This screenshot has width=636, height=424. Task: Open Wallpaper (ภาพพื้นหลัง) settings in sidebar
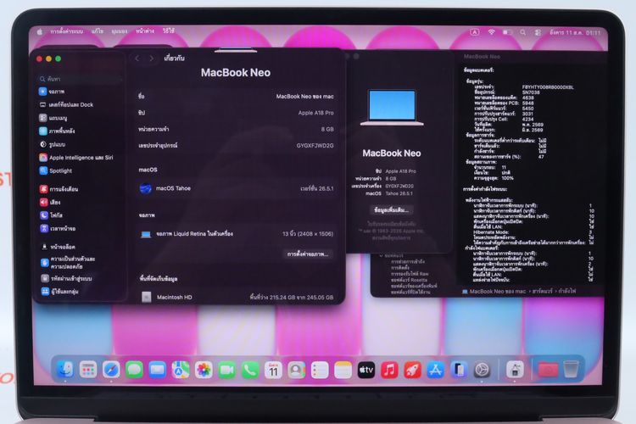click(x=57, y=131)
